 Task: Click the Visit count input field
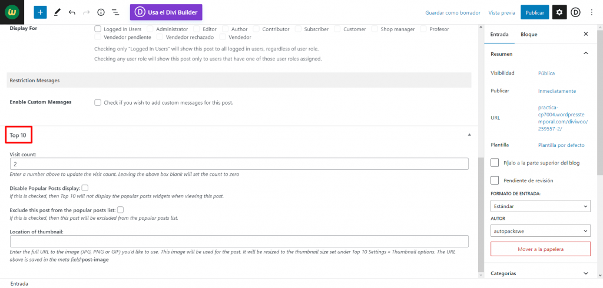point(239,163)
